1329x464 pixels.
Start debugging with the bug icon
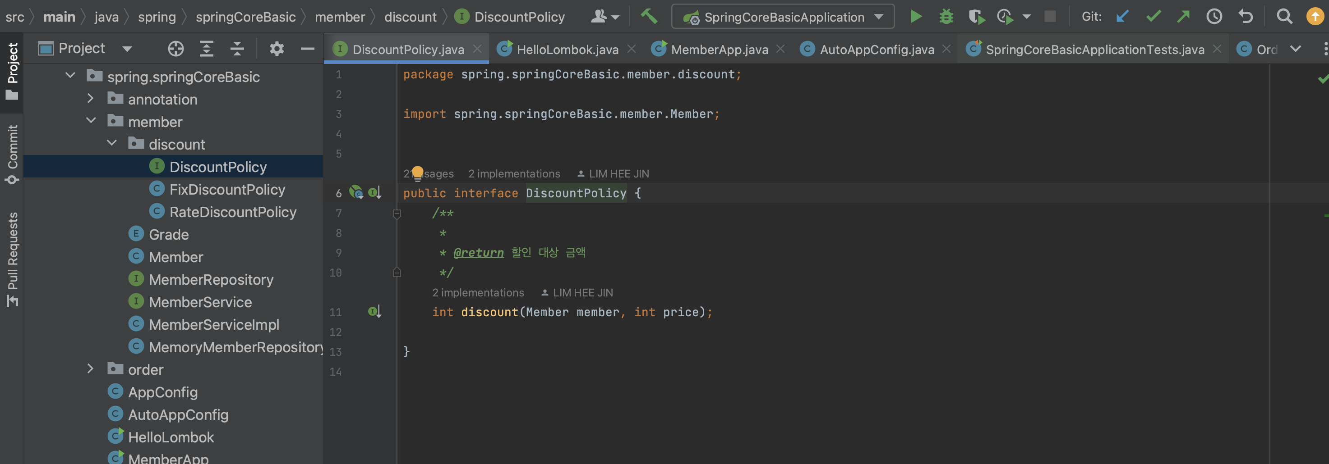point(946,17)
